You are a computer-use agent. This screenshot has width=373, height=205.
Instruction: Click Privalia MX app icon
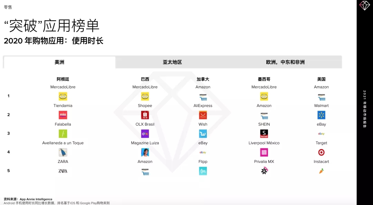click(x=264, y=171)
